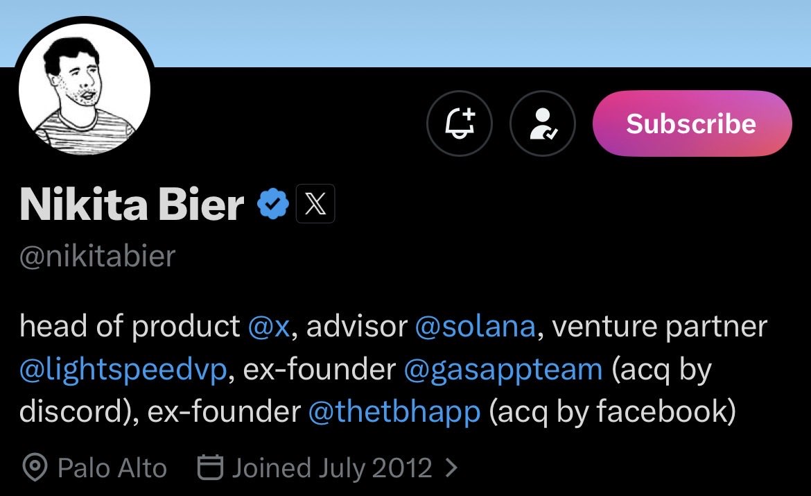Open the profile avatar picture

[x=85, y=90]
